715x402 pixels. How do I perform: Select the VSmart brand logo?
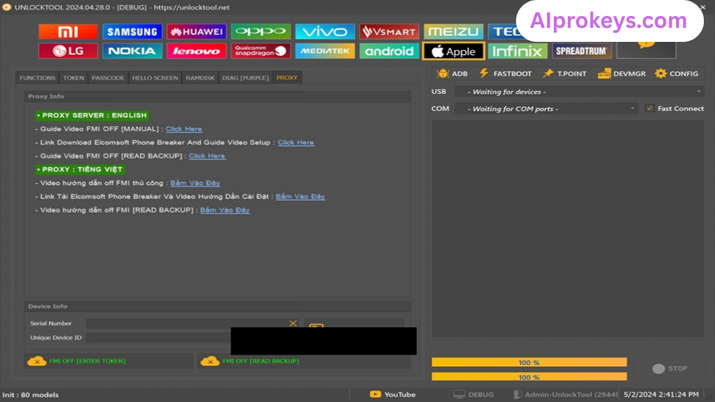(x=390, y=31)
